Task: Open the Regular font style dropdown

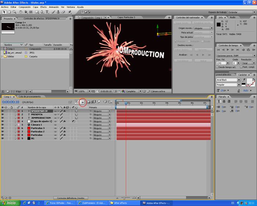Action: pos(228,85)
